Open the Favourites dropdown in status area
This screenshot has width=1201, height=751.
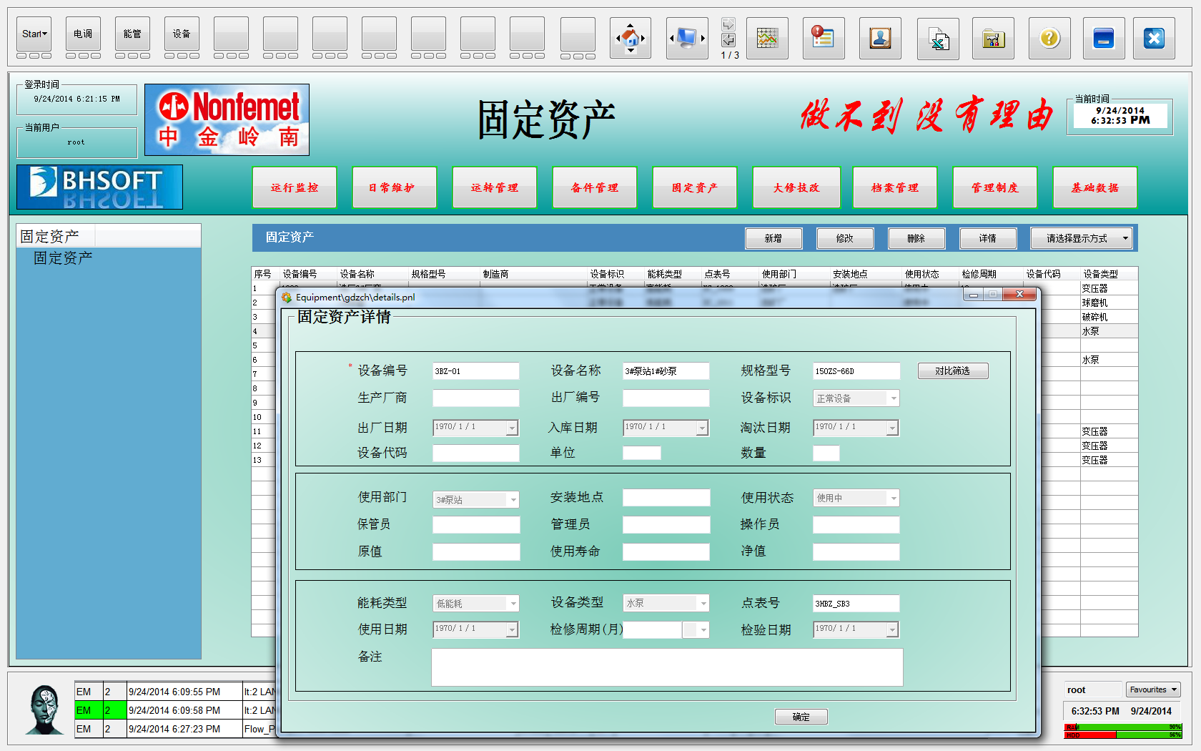click(1153, 689)
